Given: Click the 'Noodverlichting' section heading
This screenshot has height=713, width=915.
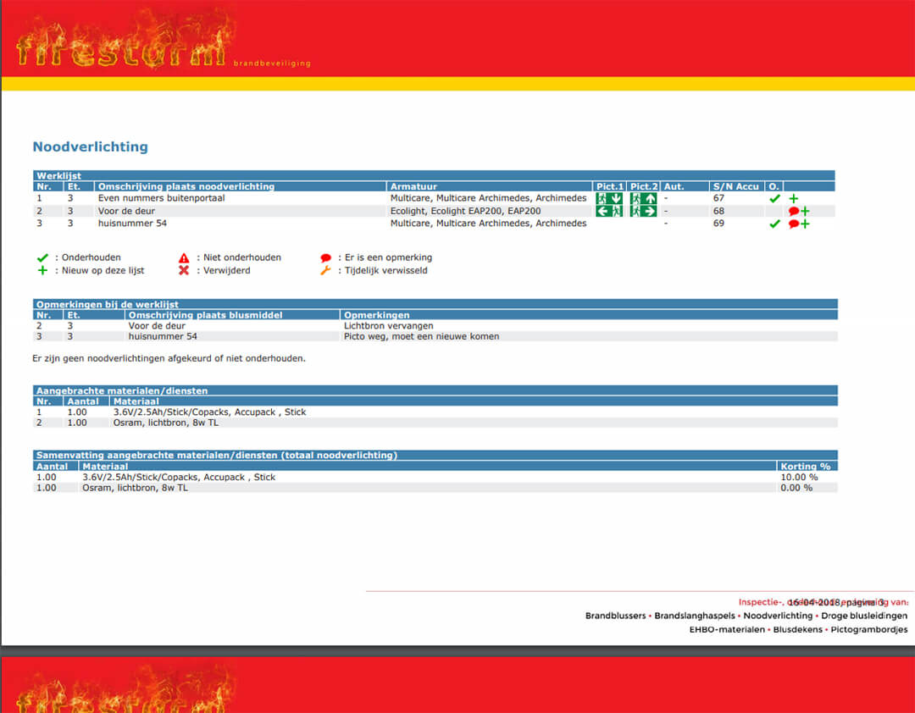Looking at the screenshot, I should tap(90, 146).
